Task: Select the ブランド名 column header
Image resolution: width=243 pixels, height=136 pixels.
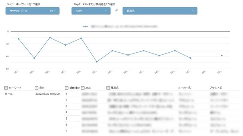Action: click(x=216, y=88)
